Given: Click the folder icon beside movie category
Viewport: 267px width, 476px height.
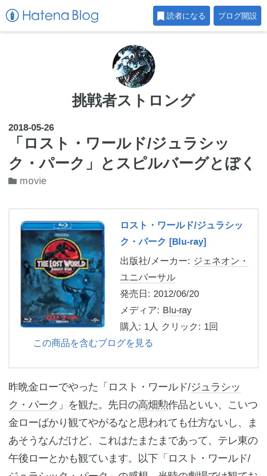Looking at the screenshot, I should click(12, 181).
